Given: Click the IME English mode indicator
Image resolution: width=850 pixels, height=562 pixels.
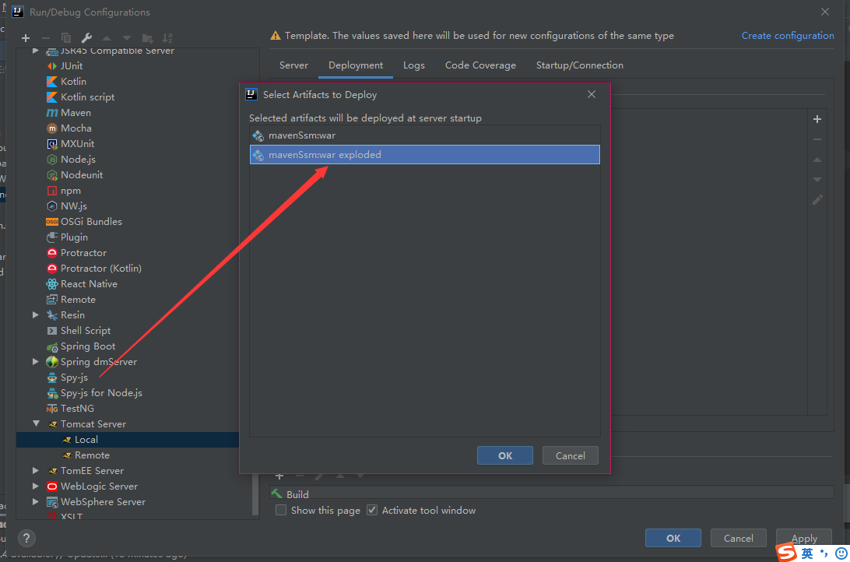Looking at the screenshot, I should click(x=807, y=553).
